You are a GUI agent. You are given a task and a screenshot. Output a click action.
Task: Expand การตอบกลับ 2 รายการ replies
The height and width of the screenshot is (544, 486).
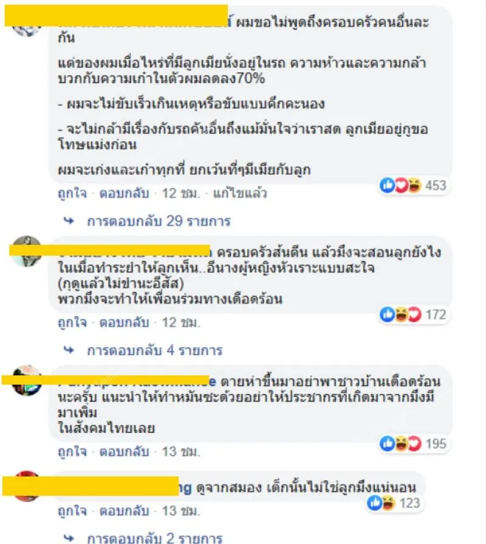coord(154,538)
